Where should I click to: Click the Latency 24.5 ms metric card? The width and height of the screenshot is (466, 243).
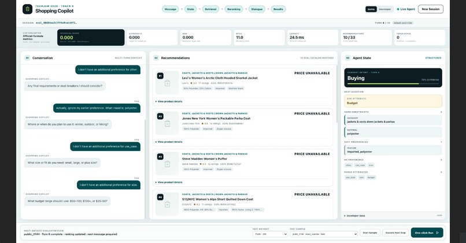(313, 38)
